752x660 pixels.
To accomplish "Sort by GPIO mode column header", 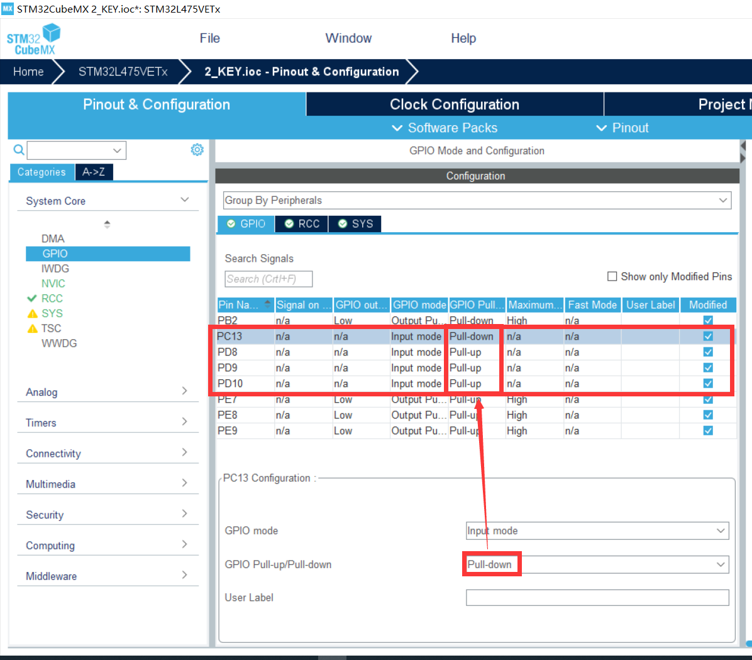I will [x=419, y=305].
